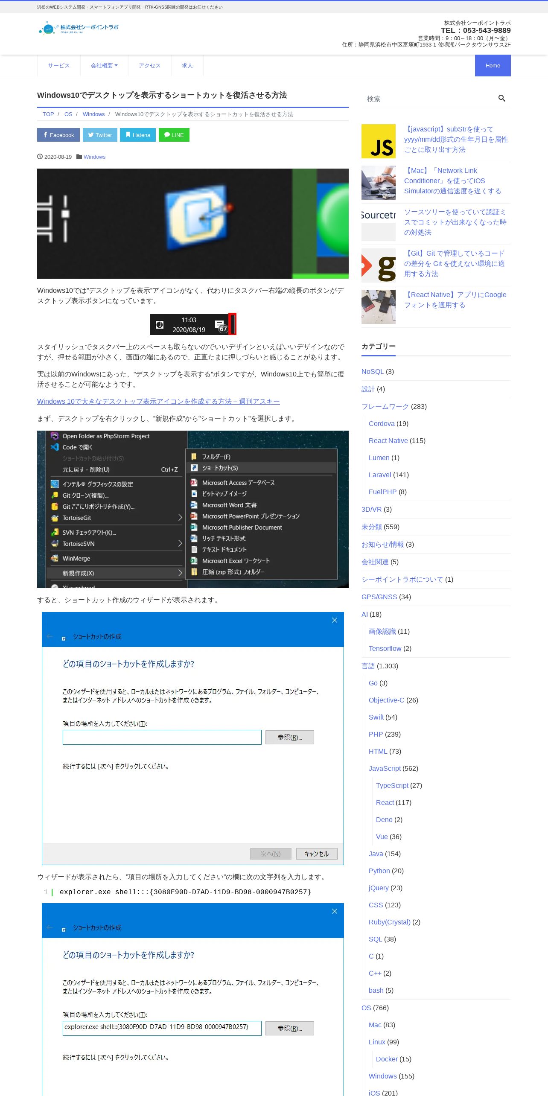This screenshot has height=1096, width=548.
Task: Open the 週刊アスキー reference link
Action: coord(158,402)
